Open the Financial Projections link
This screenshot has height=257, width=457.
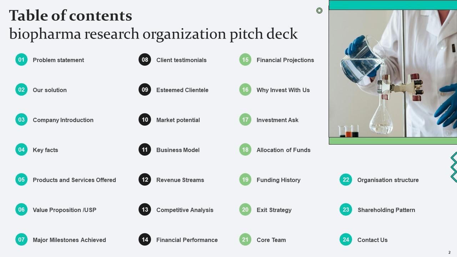[x=285, y=60]
